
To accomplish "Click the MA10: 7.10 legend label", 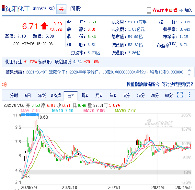I will [62, 111].
